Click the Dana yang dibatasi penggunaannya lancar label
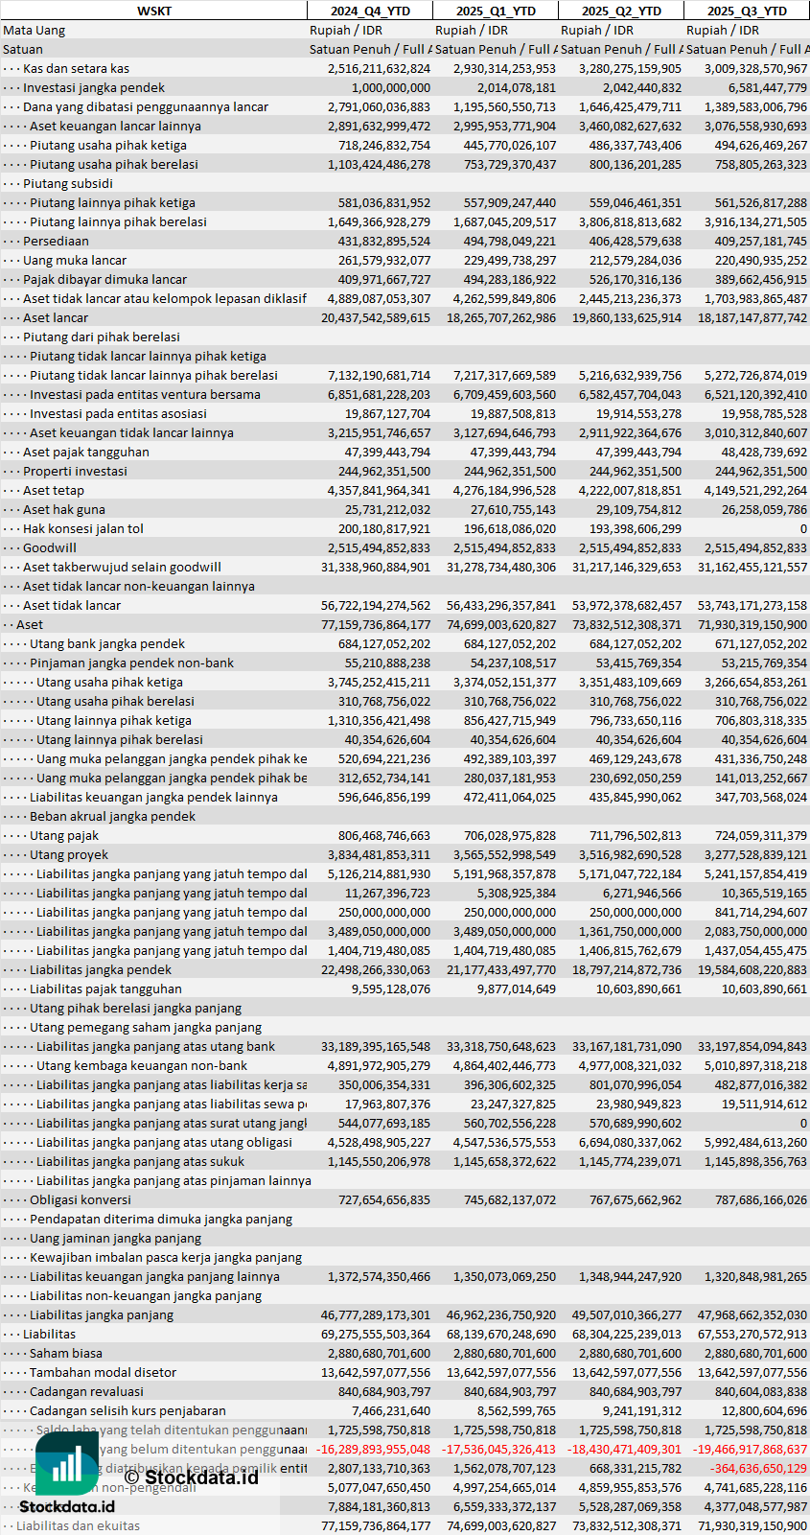Image resolution: width=810 pixels, height=1535 pixels. point(146,106)
